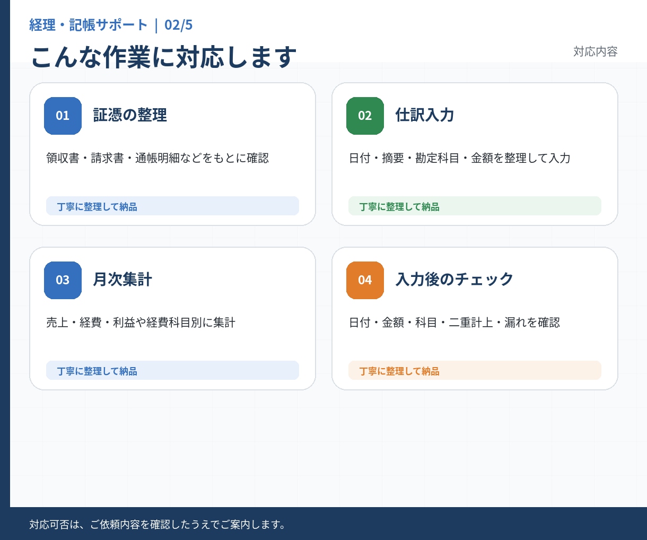Select the 入力後のチェック card heading
647x540 pixels.
click(454, 280)
